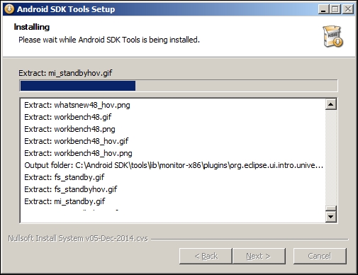Minimize the Android SDK Tools Setup window
The width and height of the screenshot is (358, 275).
(x=324, y=9)
